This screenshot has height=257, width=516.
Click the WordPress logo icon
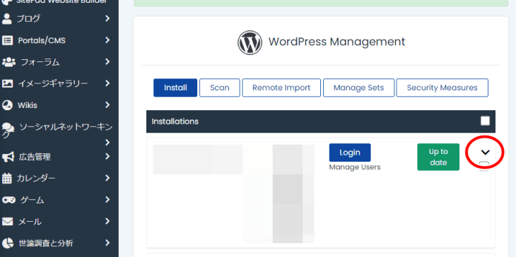coord(250,42)
